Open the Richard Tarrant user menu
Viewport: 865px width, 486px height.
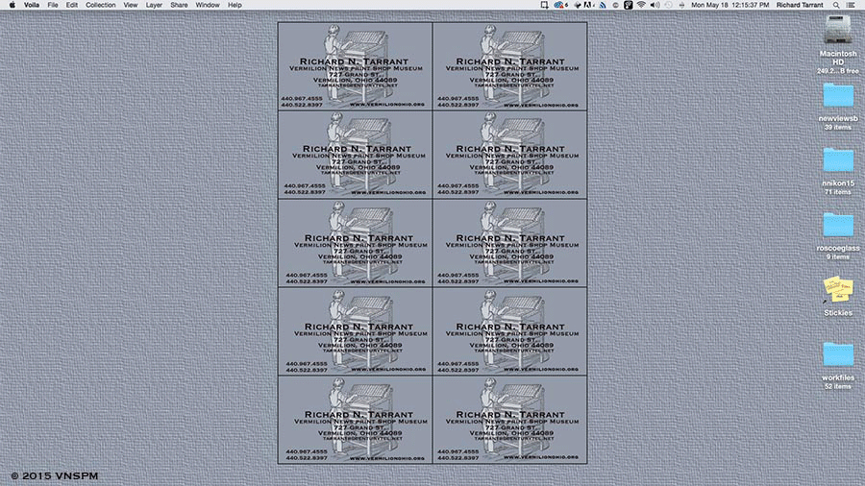(800, 5)
